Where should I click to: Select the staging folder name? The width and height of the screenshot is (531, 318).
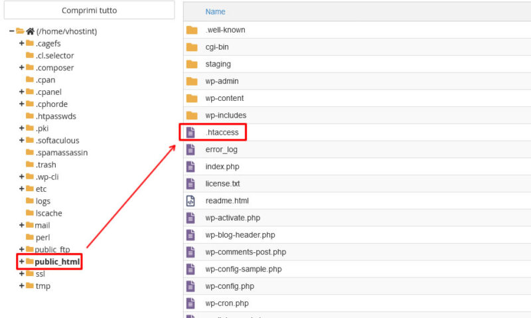pos(218,64)
